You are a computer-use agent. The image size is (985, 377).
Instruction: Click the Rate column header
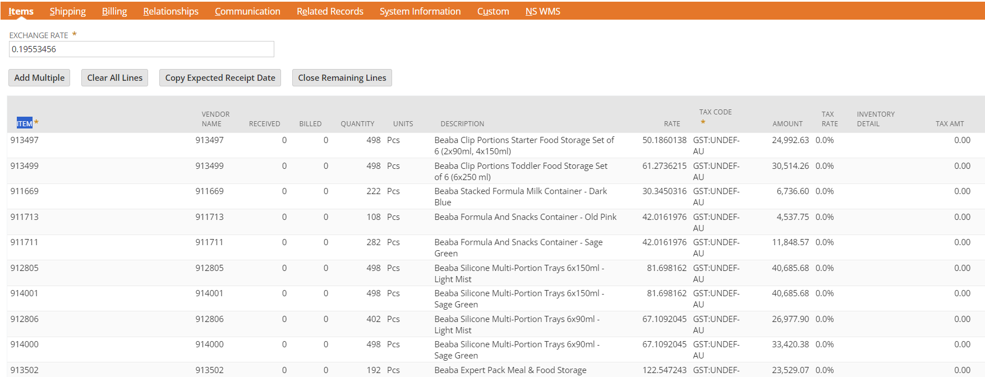point(672,124)
